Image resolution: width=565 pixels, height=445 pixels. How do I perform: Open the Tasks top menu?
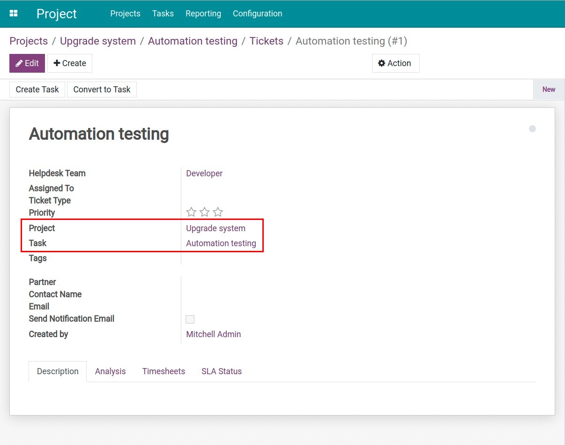point(163,14)
